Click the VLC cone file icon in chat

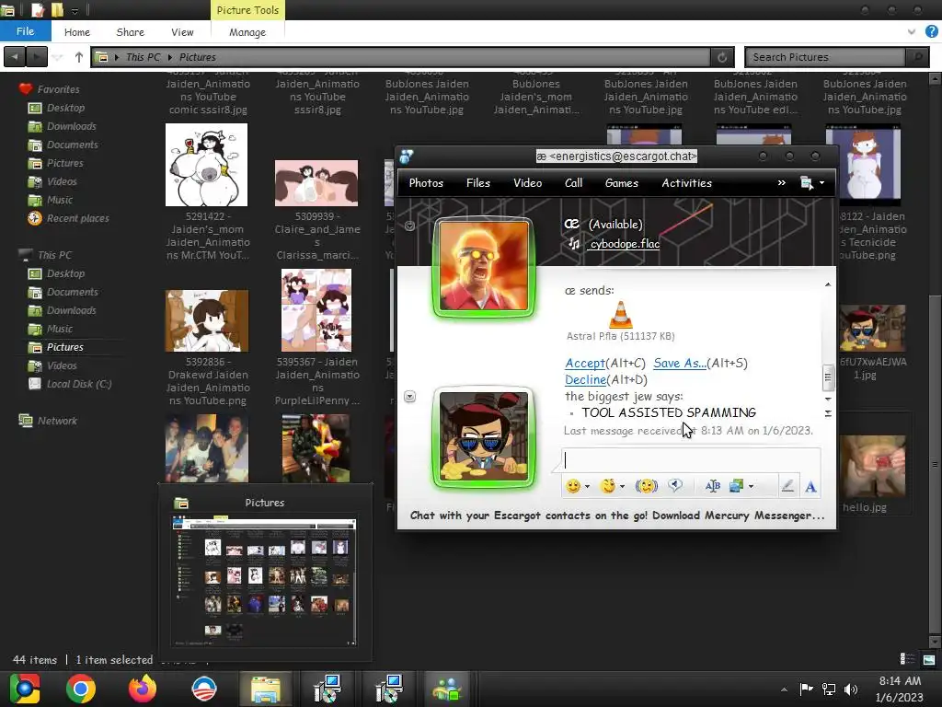point(620,315)
